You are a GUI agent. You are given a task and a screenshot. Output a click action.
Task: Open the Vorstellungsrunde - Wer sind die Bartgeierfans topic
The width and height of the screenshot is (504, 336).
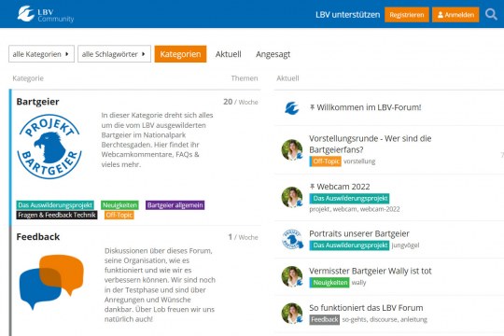tap(370, 144)
